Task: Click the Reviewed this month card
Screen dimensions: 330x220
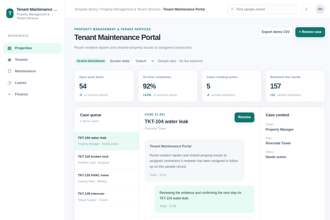Action: click(295, 86)
